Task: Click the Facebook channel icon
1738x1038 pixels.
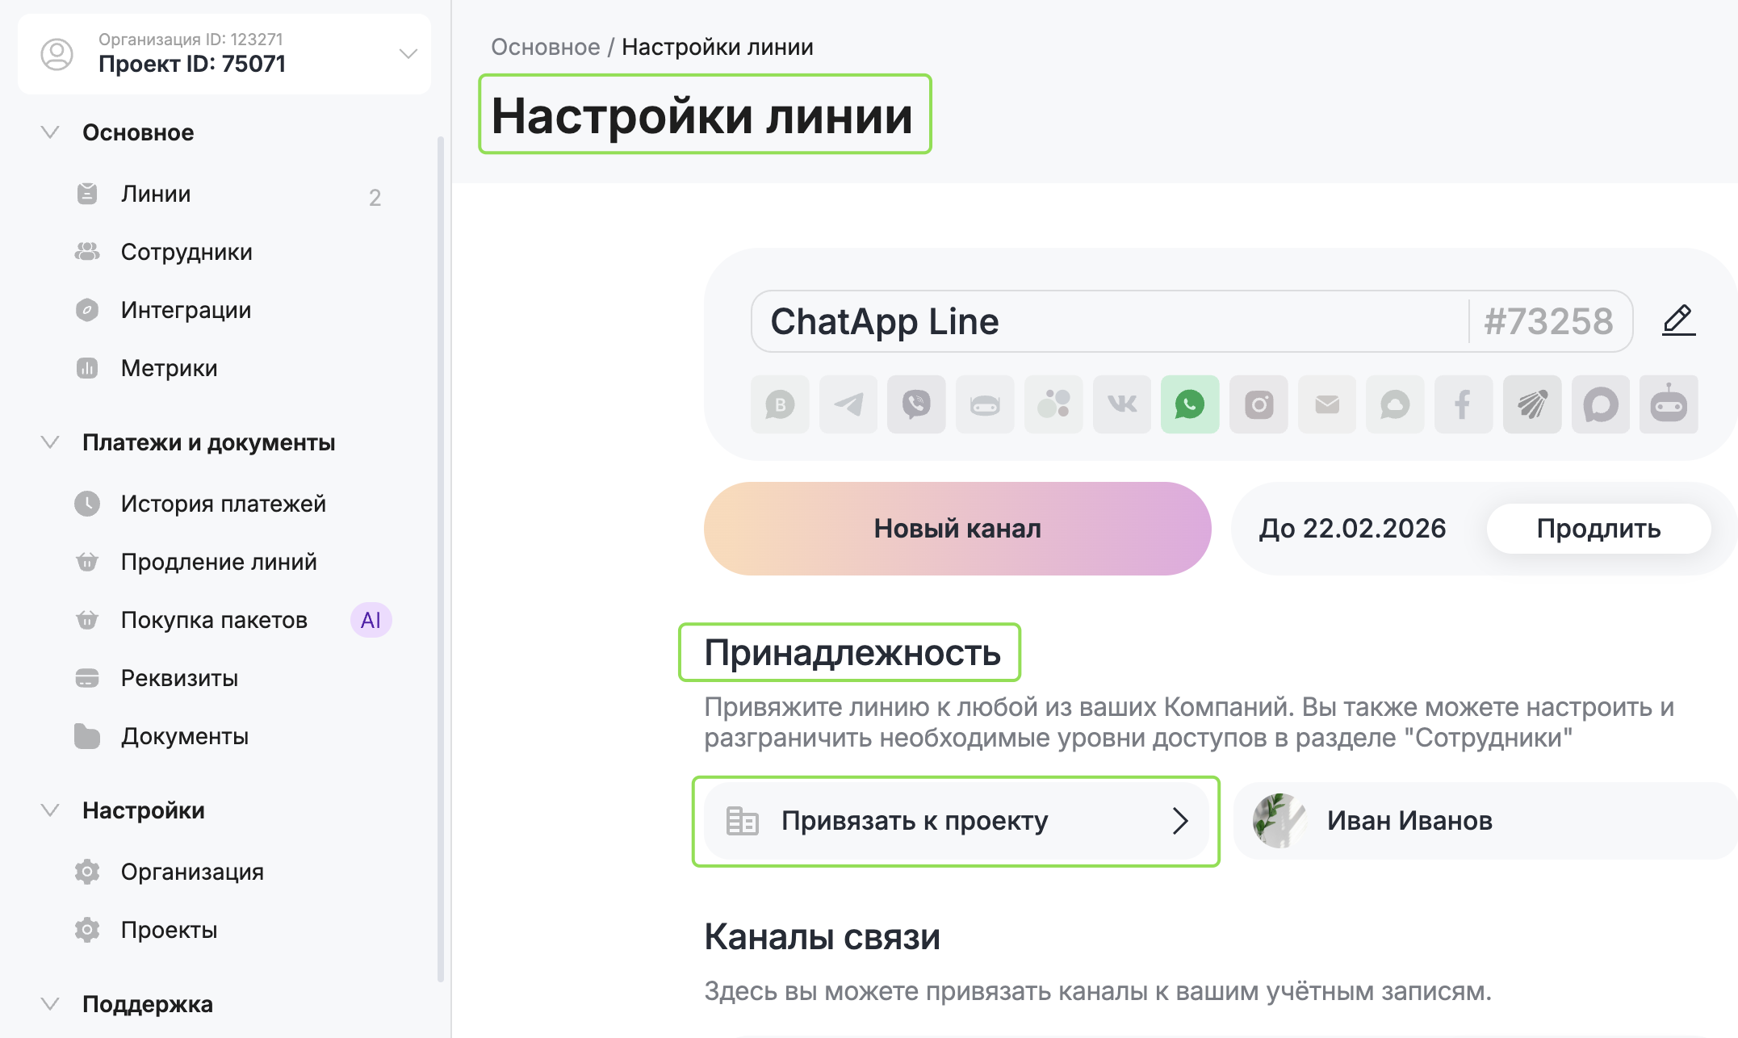Action: point(1464,404)
